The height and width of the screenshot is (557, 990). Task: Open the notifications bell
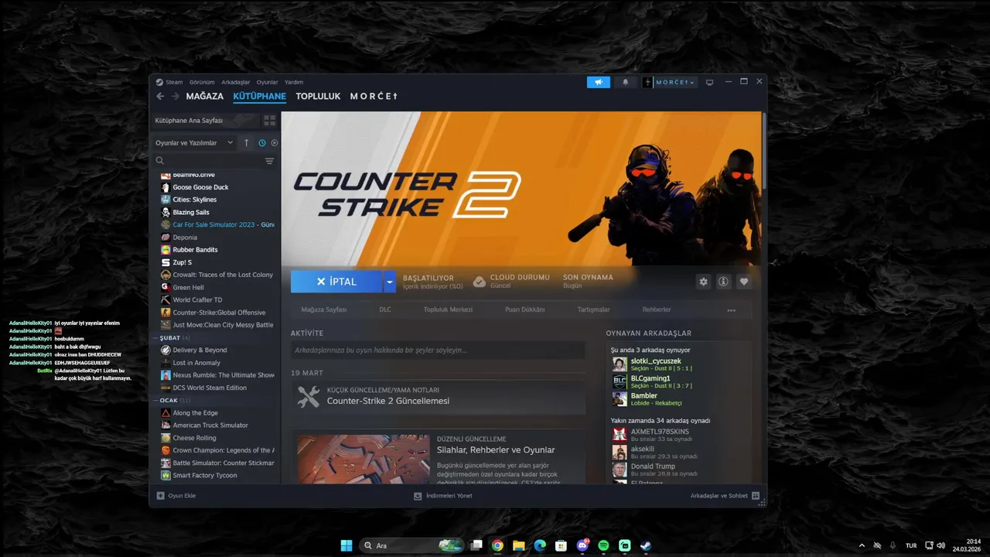626,82
